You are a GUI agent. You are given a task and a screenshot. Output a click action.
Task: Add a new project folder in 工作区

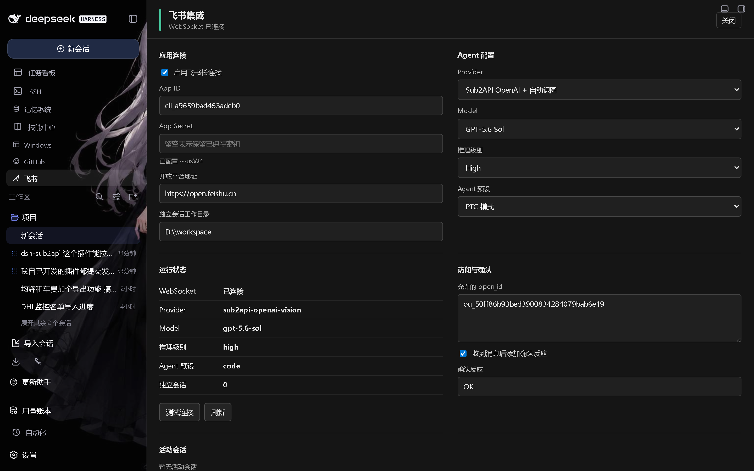(133, 197)
